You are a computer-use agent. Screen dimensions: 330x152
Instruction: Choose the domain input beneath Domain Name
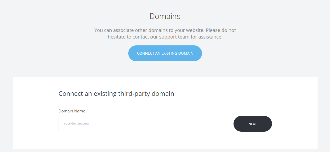[x=144, y=123]
